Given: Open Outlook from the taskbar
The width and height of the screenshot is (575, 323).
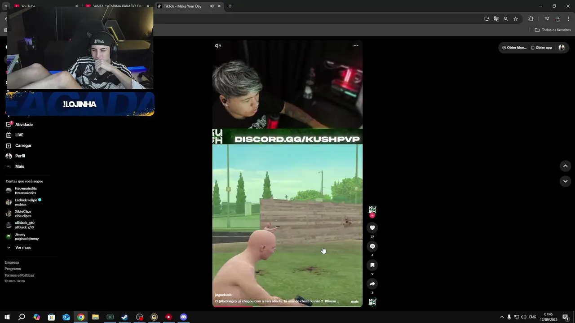Looking at the screenshot, I should [x=66, y=317].
